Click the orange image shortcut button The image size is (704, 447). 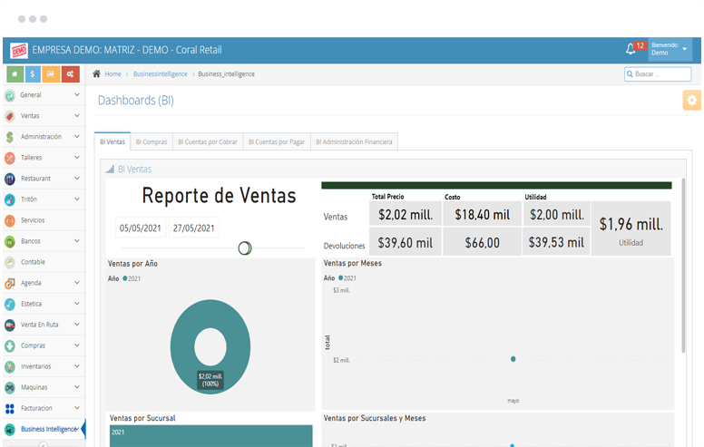[x=51, y=74]
